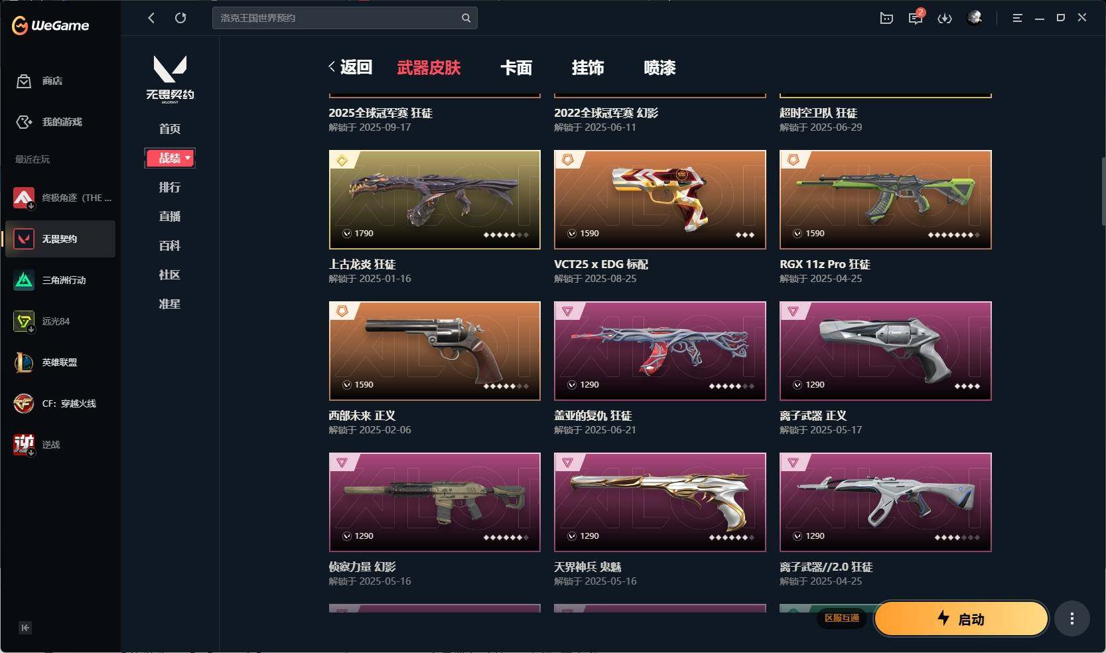Image resolution: width=1106 pixels, height=653 pixels.
Task: Switch to the 卡面 tab
Action: click(x=516, y=68)
